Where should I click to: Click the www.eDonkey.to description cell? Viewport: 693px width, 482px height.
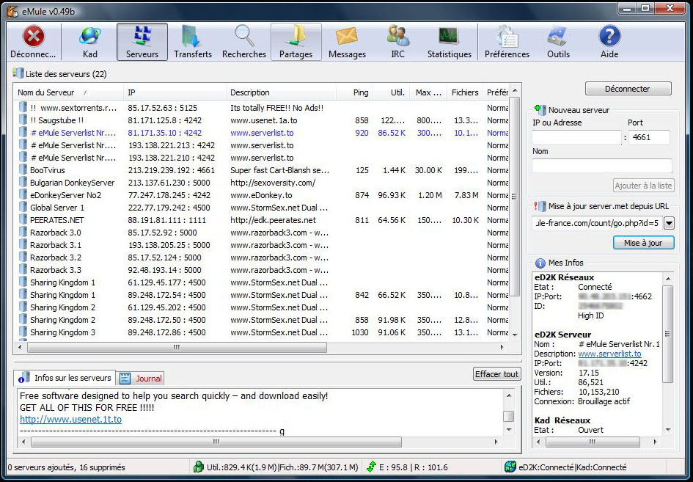(261, 195)
